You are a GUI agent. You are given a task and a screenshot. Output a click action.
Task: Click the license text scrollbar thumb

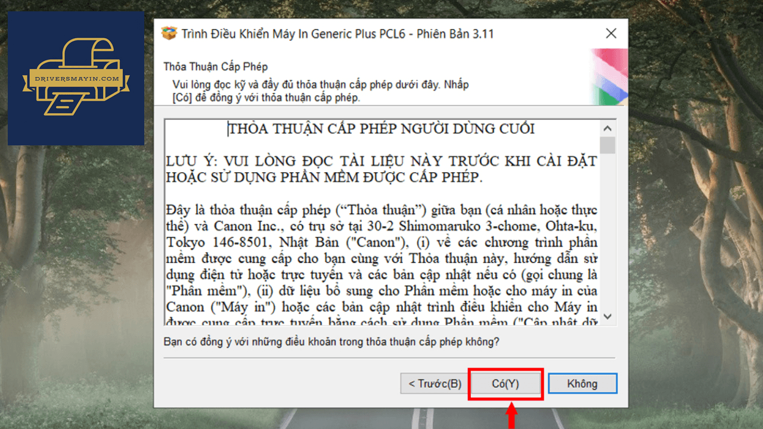[607, 145]
